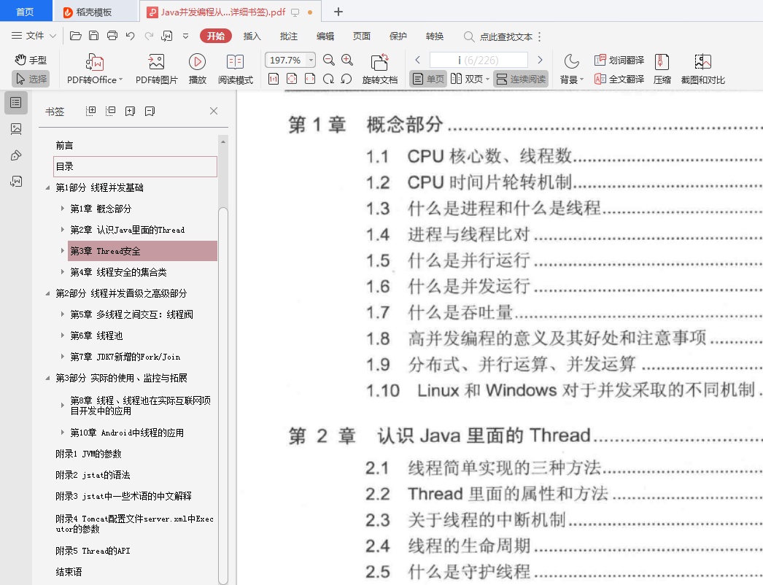Screen dimensions: 763x585
Task: Start slideshow with 播放 button
Action: tap(197, 69)
